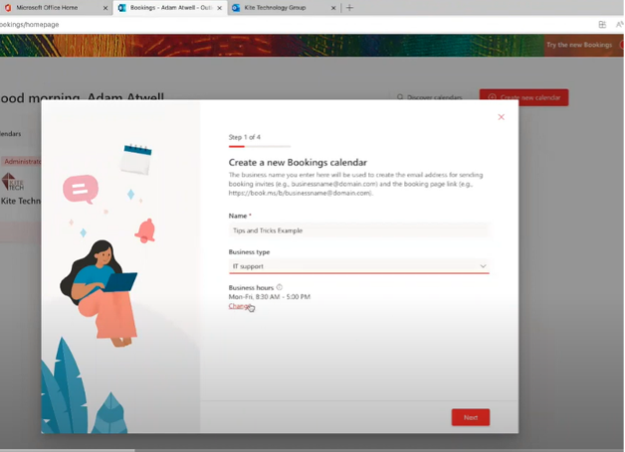The width and height of the screenshot is (625, 452).
Task: Close the Bookings browser tab
Action: (x=219, y=8)
